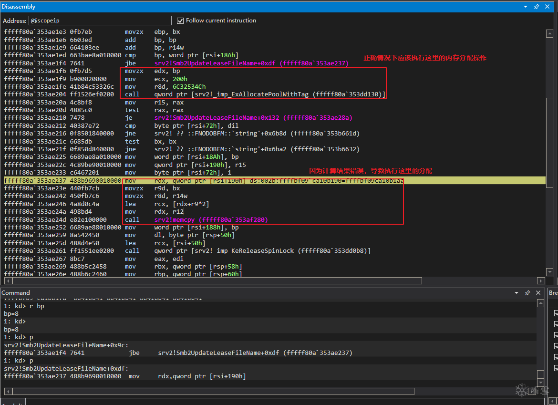Click the last Command output line 'mov rdx,qword ptr [rsi+190h]'
Viewport: 558px width, 405px height.
coord(125,376)
